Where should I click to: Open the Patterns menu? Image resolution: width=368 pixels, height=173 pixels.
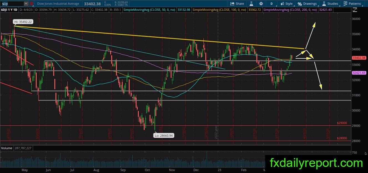coord(352,4)
